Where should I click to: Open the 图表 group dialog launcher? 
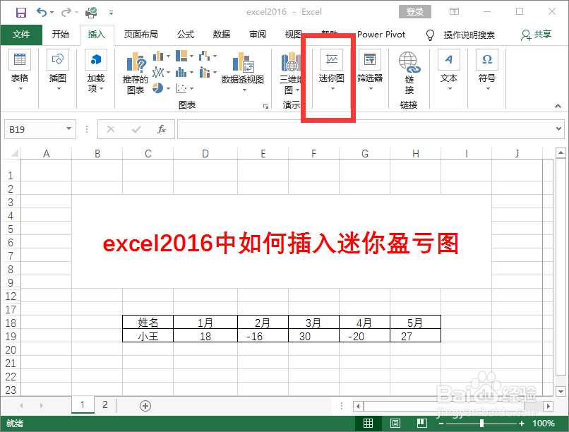tap(265, 106)
